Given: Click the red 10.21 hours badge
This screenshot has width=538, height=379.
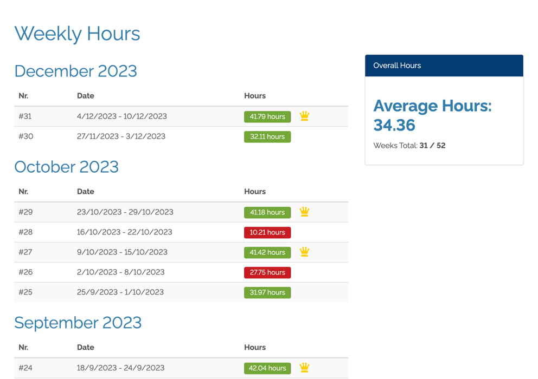Looking at the screenshot, I should (x=267, y=232).
